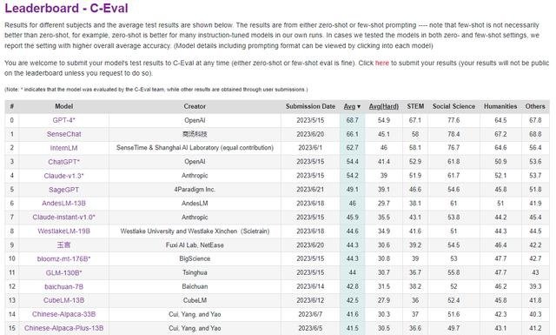556x335 pixels.
Task: Select the Claude-v1.3* model link
Action: click(x=63, y=176)
